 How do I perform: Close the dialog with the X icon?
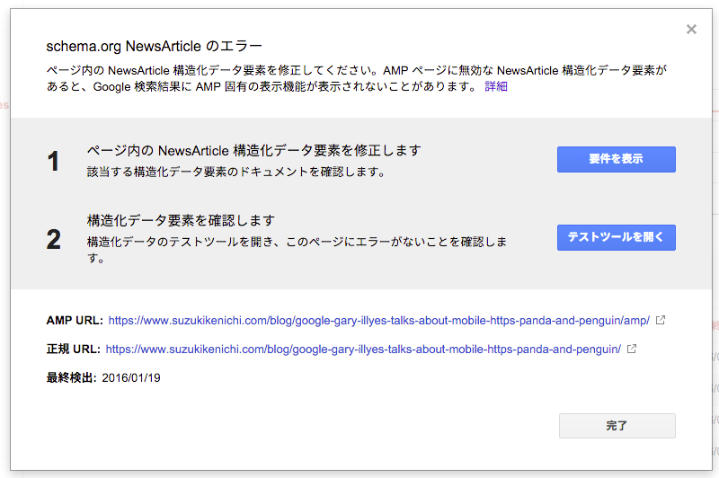(x=691, y=30)
